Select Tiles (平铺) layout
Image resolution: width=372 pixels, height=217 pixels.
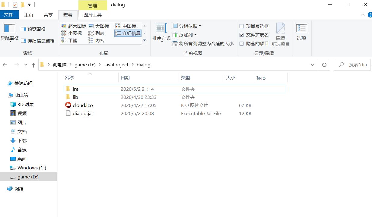[69, 40]
